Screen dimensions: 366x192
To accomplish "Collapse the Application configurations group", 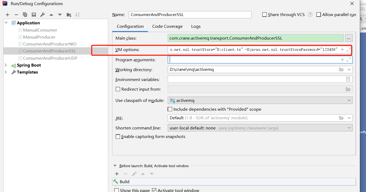I will point(6,23).
